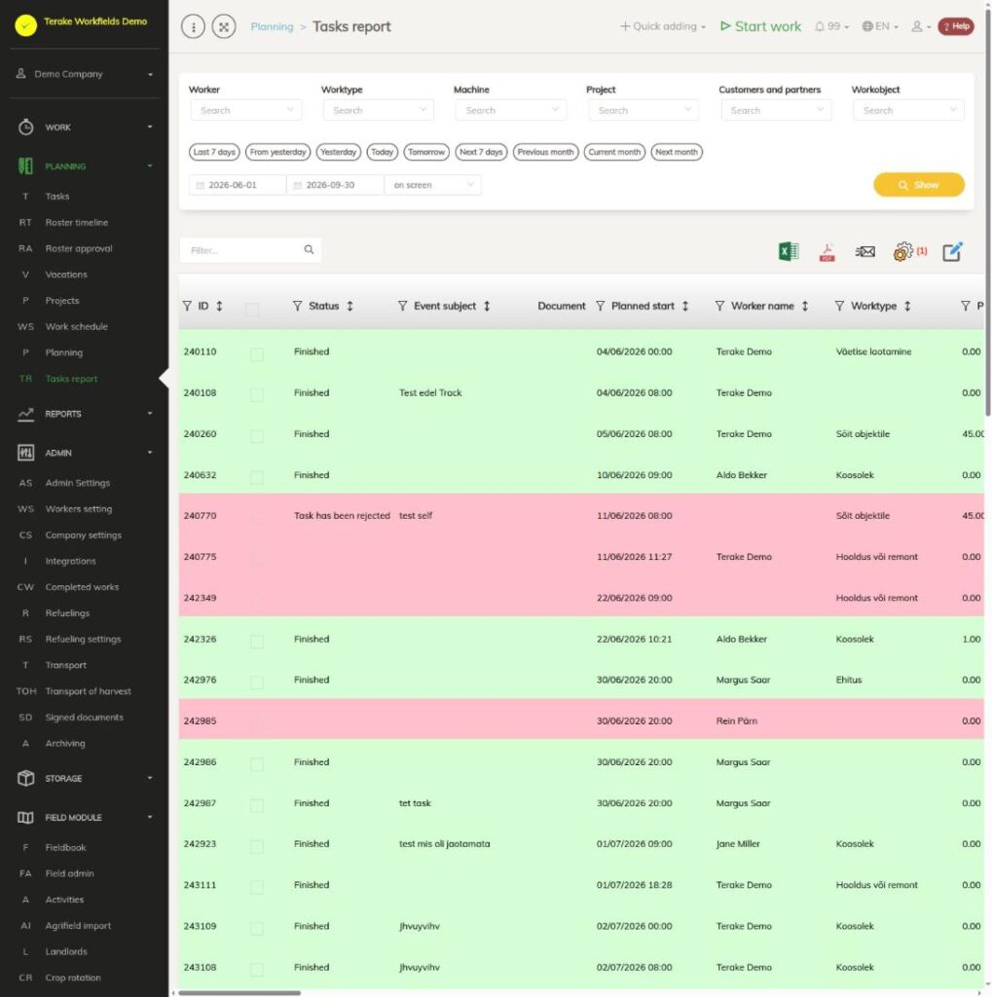Go to Work schedule in sidebar
Image resolution: width=992 pixels, height=997 pixels.
click(76, 327)
